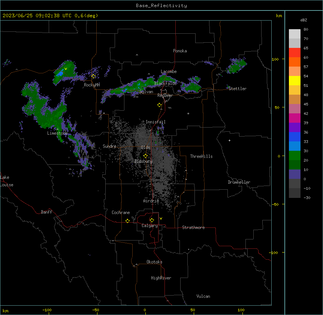The height and width of the screenshot is (315, 323).
Task: Click the orange 57-60 dBZ legend swatch
Action: 295,62
